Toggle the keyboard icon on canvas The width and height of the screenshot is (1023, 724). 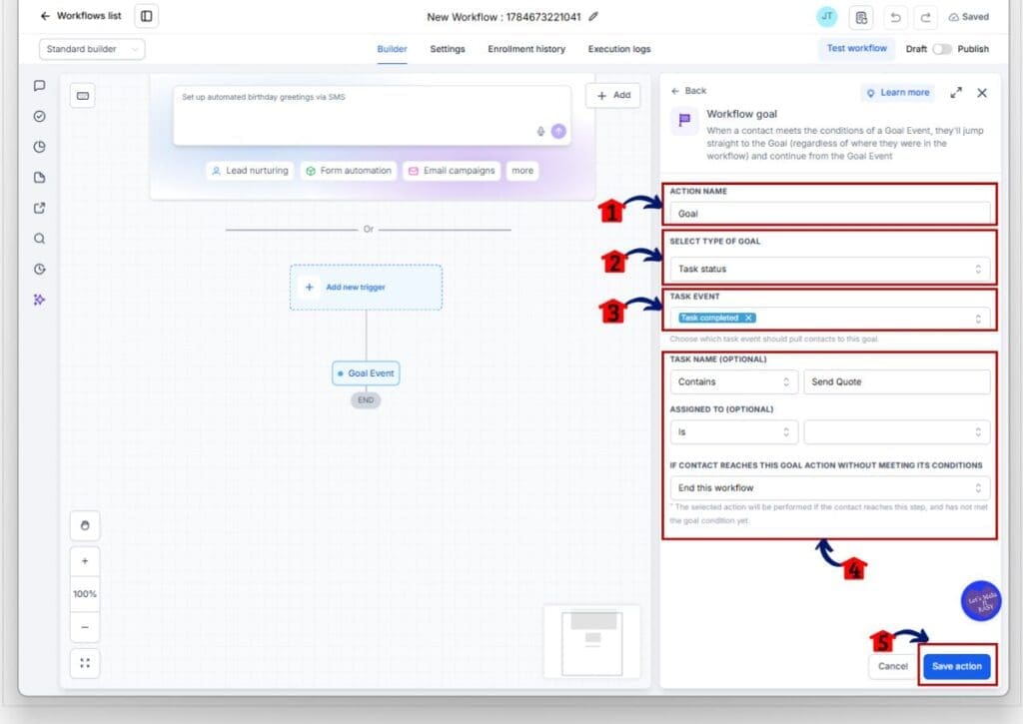pyautogui.click(x=83, y=96)
